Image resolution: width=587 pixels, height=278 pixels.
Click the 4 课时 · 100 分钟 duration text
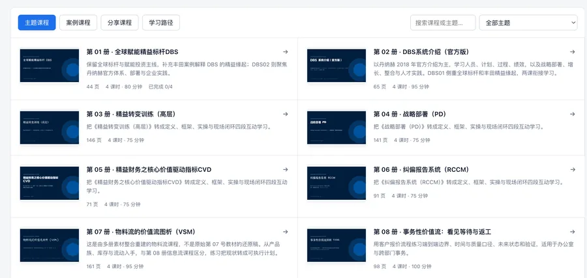click(412, 266)
